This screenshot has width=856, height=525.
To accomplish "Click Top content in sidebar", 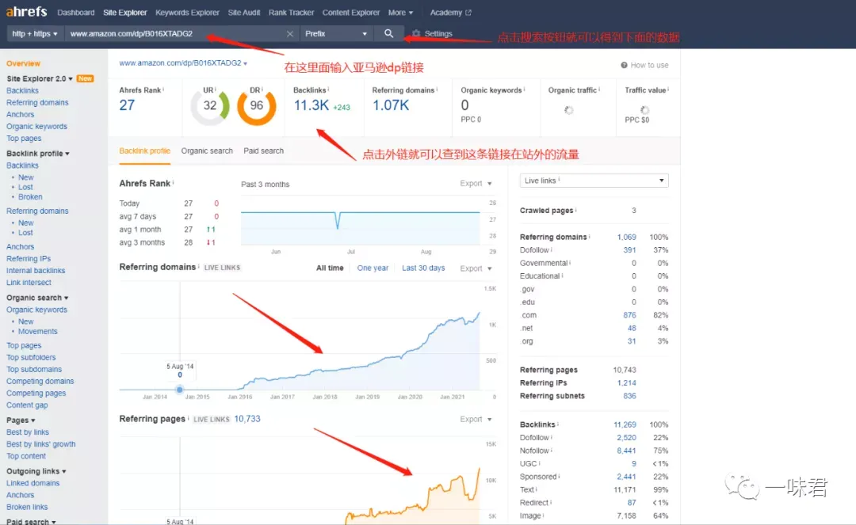I will (x=25, y=456).
